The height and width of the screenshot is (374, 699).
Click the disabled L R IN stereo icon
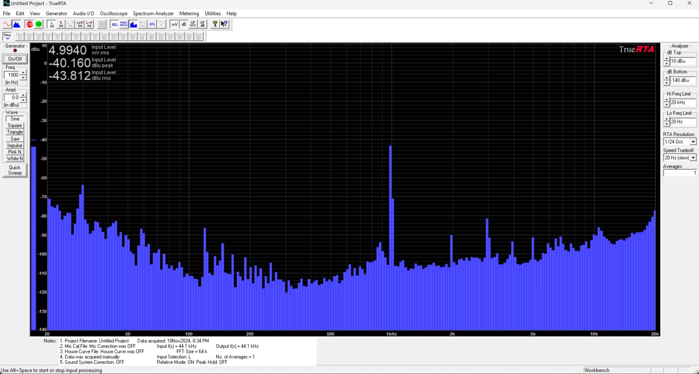70,24
